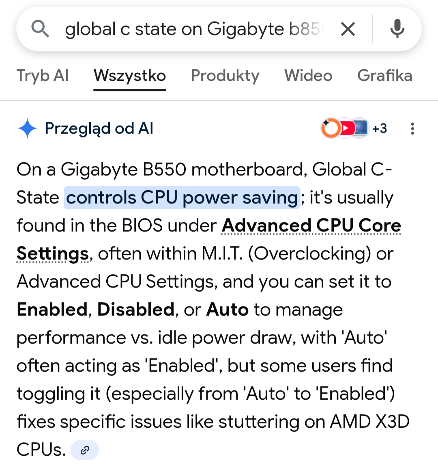
Task: Click highlighted "controls CPU power saving" text
Action: (182, 198)
